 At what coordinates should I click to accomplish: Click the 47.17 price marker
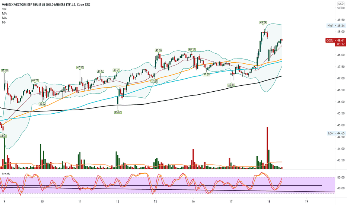coord(101,71)
